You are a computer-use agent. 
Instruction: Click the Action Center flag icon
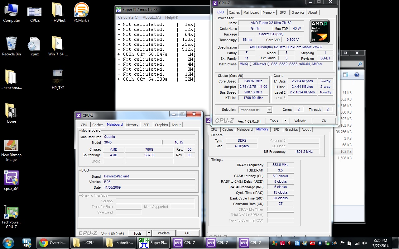(342, 243)
